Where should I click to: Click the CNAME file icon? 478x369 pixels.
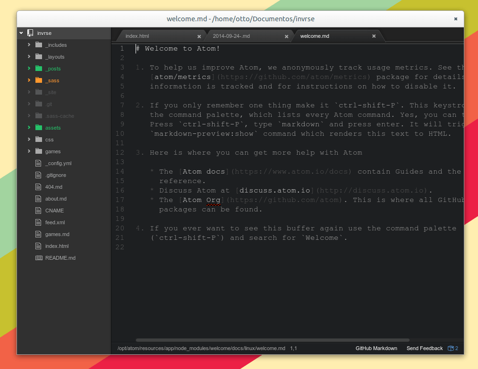(x=38, y=211)
